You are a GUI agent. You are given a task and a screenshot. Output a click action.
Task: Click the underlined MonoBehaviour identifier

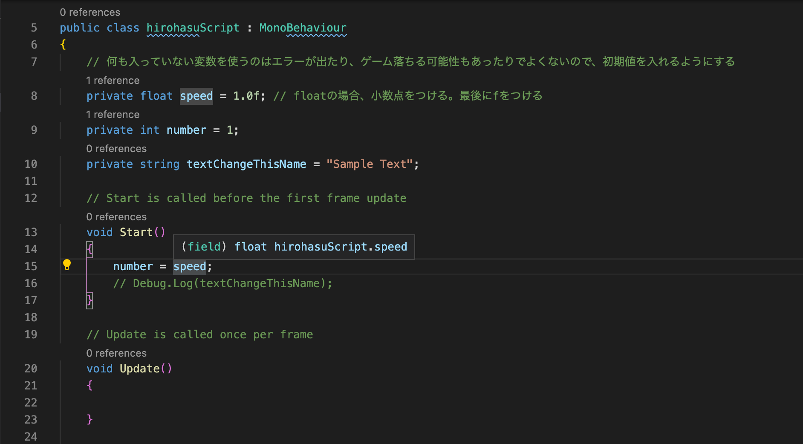coord(303,28)
